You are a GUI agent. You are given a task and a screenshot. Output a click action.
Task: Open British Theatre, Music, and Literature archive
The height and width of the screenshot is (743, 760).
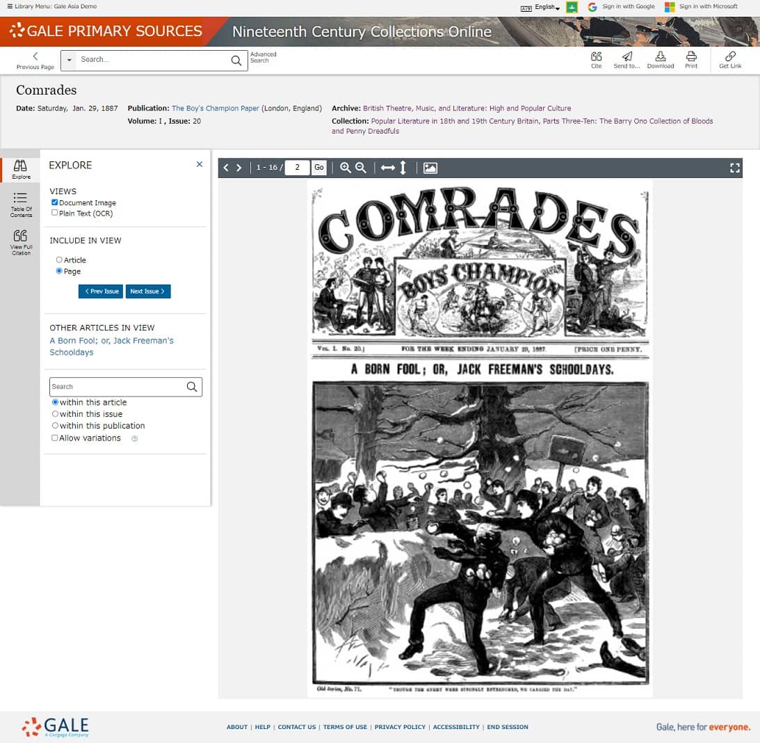(467, 108)
